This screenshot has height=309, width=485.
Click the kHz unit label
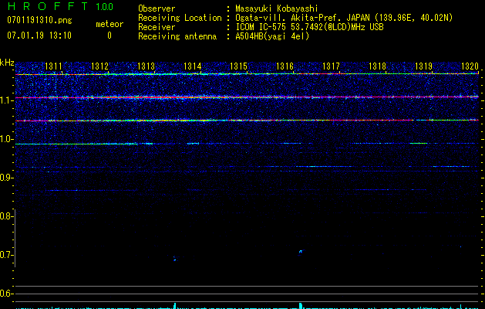coord(7,63)
